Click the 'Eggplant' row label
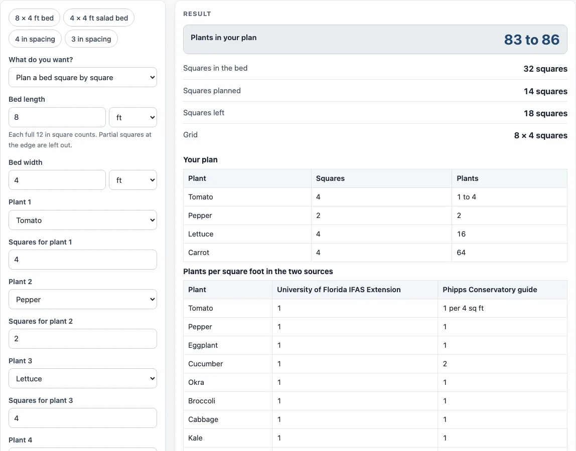The image size is (576, 451). (x=203, y=345)
